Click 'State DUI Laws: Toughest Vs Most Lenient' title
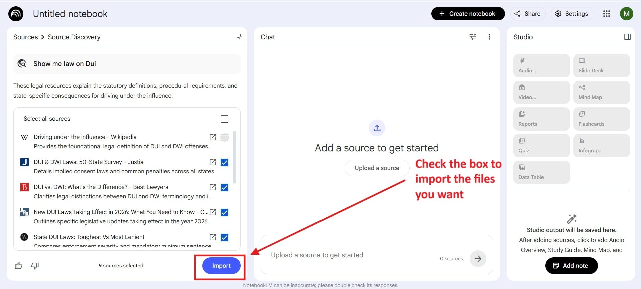Screen dimensions: 641x289 pyautogui.click(x=89, y=237)
